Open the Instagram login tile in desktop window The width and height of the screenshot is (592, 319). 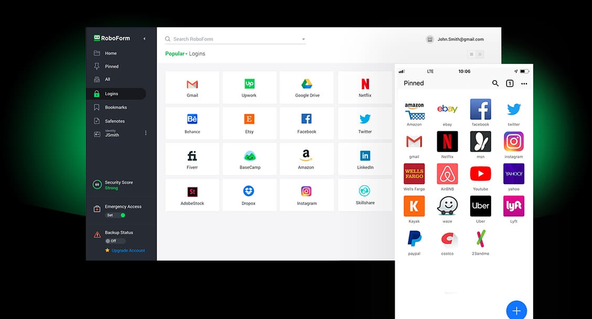point(307,195)
